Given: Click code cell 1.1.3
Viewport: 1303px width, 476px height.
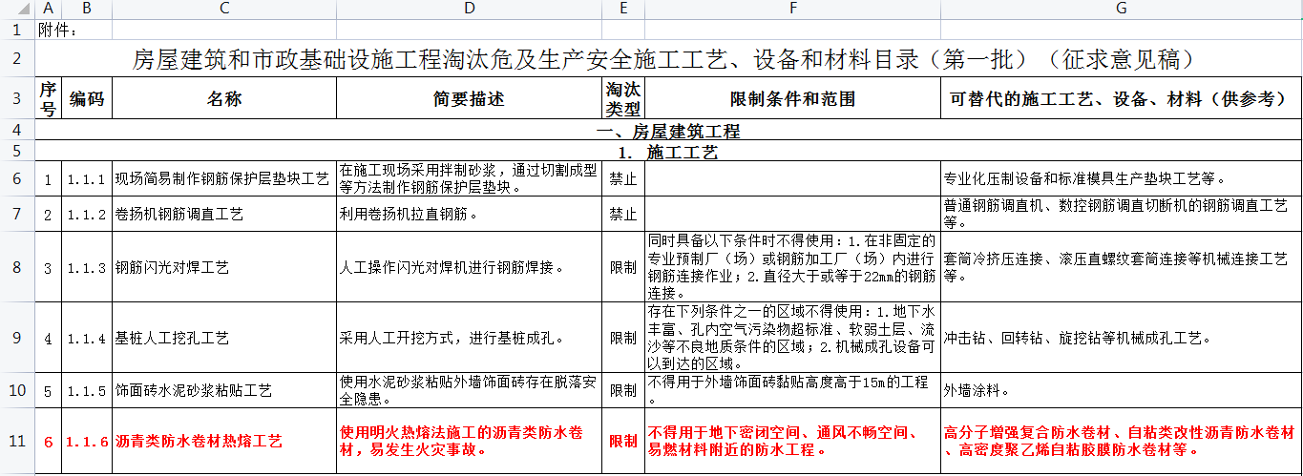Looking at the screenshot, I should coord(87,268).
